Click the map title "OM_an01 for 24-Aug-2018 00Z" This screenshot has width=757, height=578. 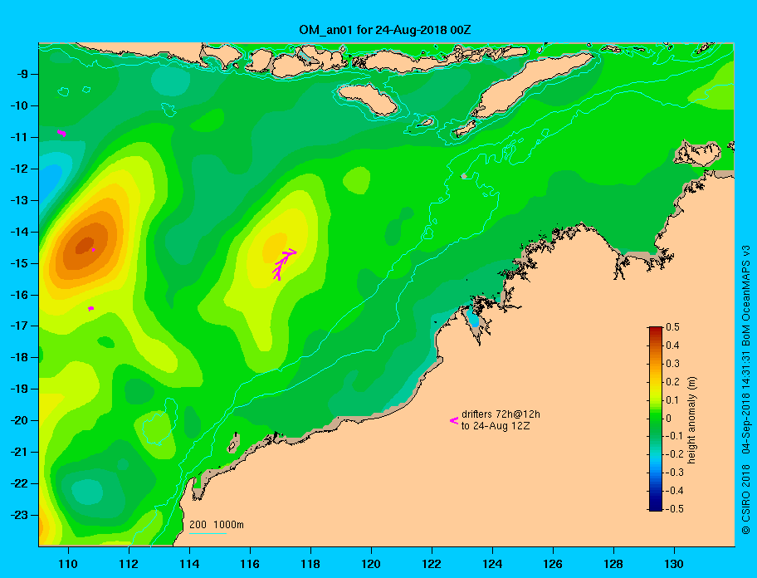[385, 30]
